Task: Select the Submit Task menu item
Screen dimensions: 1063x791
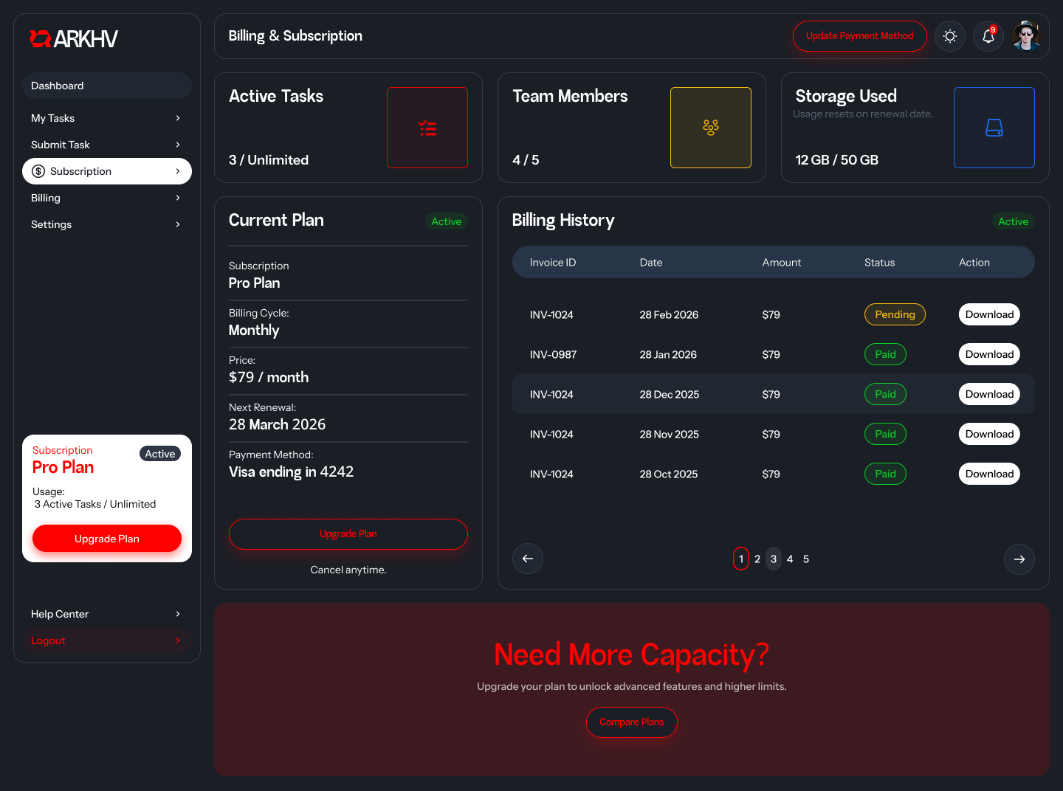Action: coord(61,145)
